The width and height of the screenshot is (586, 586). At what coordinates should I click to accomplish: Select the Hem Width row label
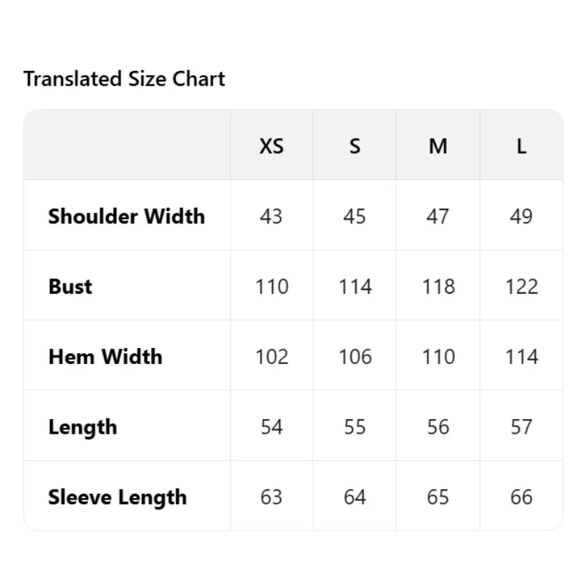click(x=105, y=357)
